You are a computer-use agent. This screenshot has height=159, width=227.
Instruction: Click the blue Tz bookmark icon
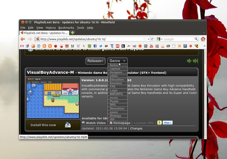click(112, 46)
